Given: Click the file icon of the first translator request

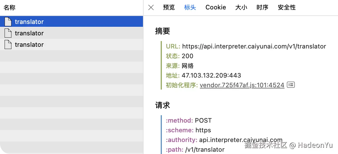Looking at the screenshot, I should 8,22.
